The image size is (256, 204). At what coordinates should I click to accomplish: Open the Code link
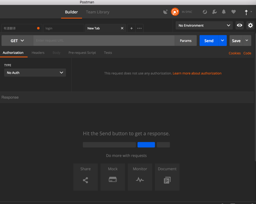click(x=247, y=53)
